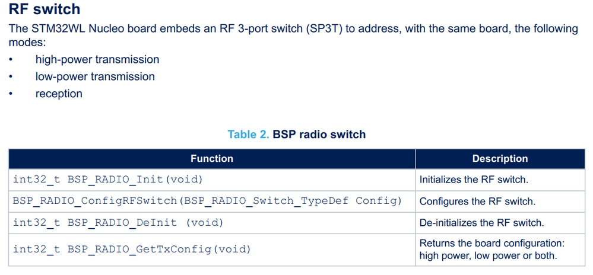Screen dimensions: 593x275
Task: Click the reception bullet item
Action: (x=59, y=94)
